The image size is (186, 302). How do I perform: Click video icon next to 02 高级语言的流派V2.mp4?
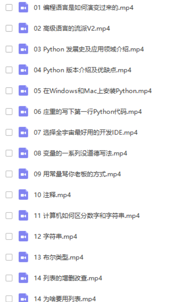(x=23, y=28)
